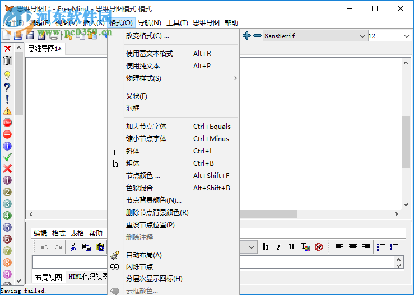Open the font size 12 dropdown
Image resolution: width=414 pixels, height=295 pixels.
click(x=390, y=36)
